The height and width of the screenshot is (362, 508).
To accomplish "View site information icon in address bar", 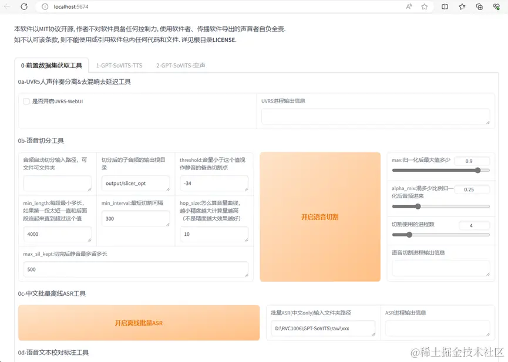I will (45, 6).
